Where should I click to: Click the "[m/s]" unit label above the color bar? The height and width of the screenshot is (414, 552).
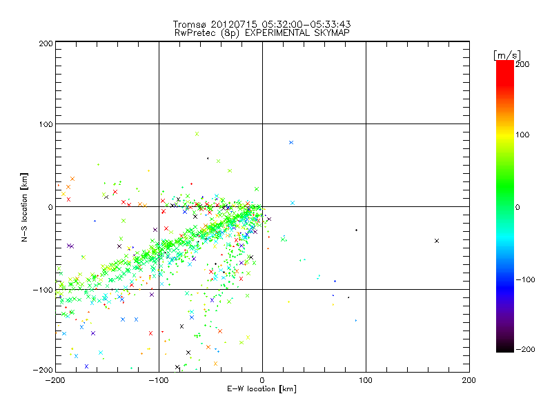[506, 55]
